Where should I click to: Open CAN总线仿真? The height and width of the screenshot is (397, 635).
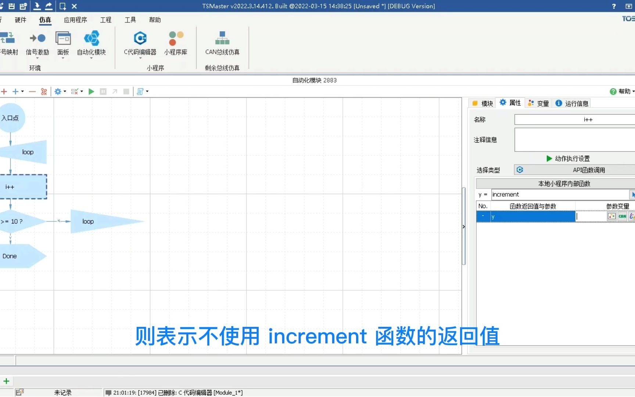(x=222, y=43)
